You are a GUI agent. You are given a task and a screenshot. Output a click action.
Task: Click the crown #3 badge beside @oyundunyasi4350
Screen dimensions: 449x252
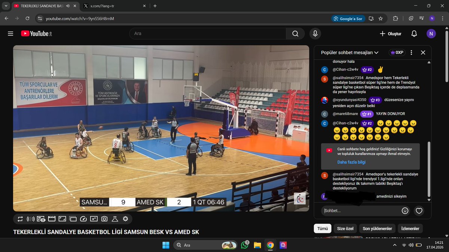(x=375, y=100)
